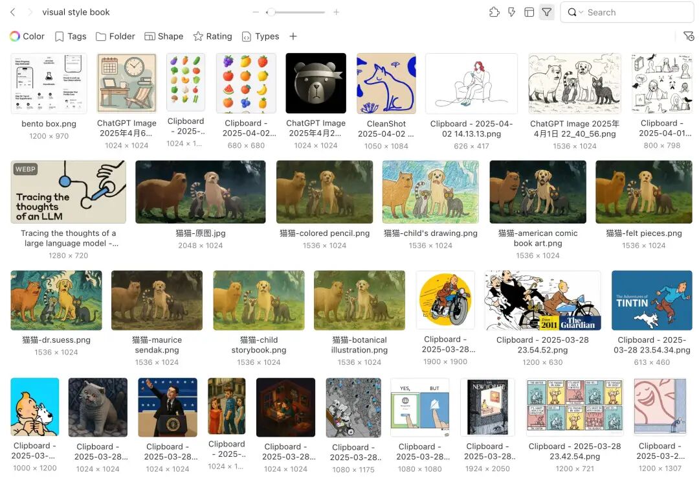Change the layout view icon
This screenshot has height=486, width=699.
529,12
